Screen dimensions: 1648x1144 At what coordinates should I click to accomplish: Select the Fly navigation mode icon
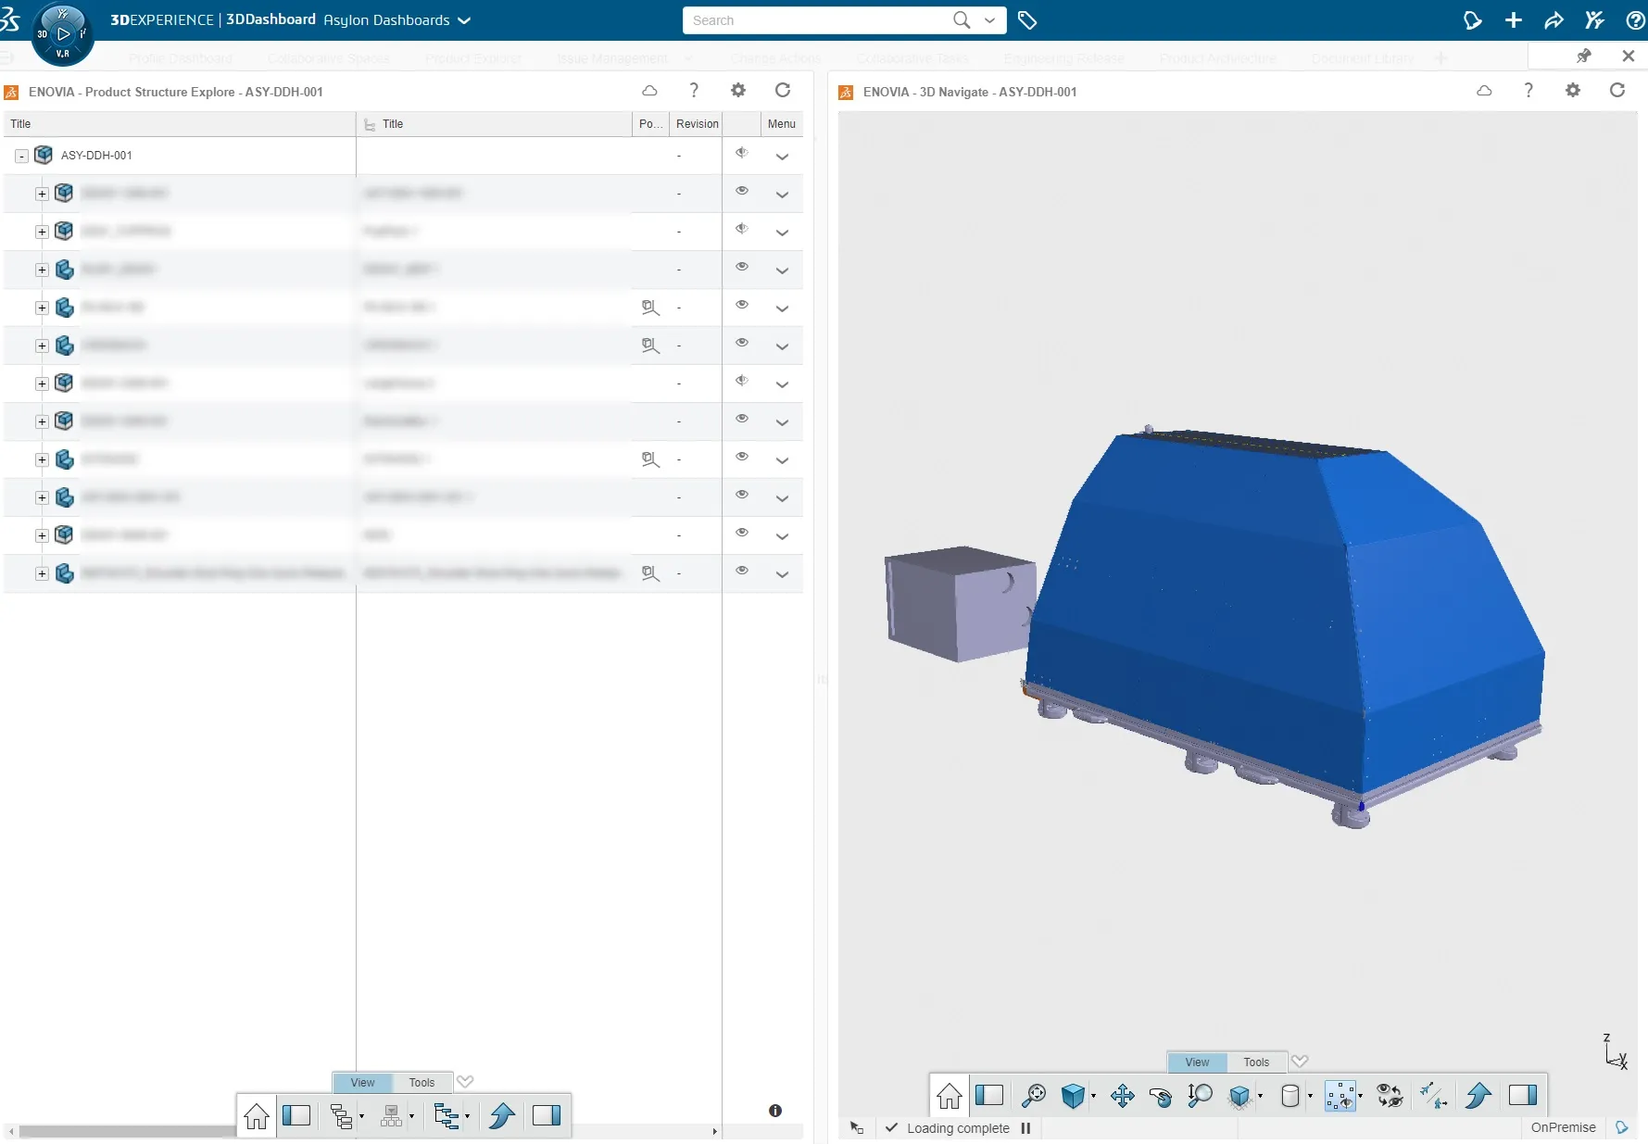point(1433,1096)
